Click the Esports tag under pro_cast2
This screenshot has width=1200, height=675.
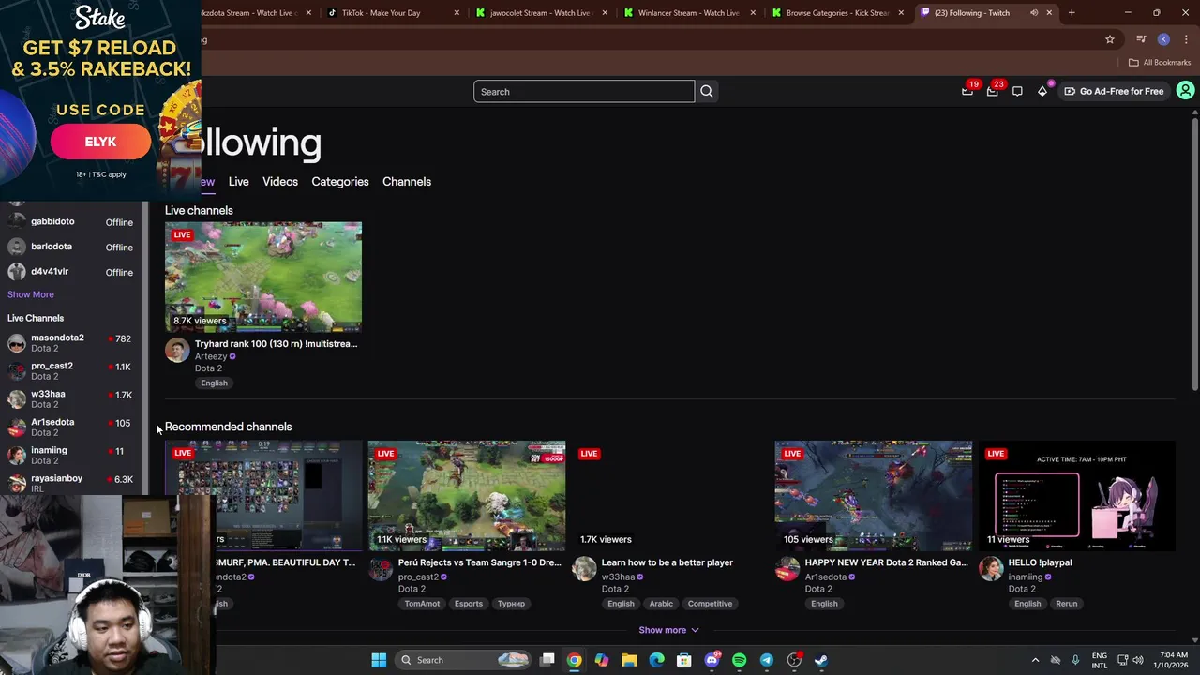pos(469,604)
